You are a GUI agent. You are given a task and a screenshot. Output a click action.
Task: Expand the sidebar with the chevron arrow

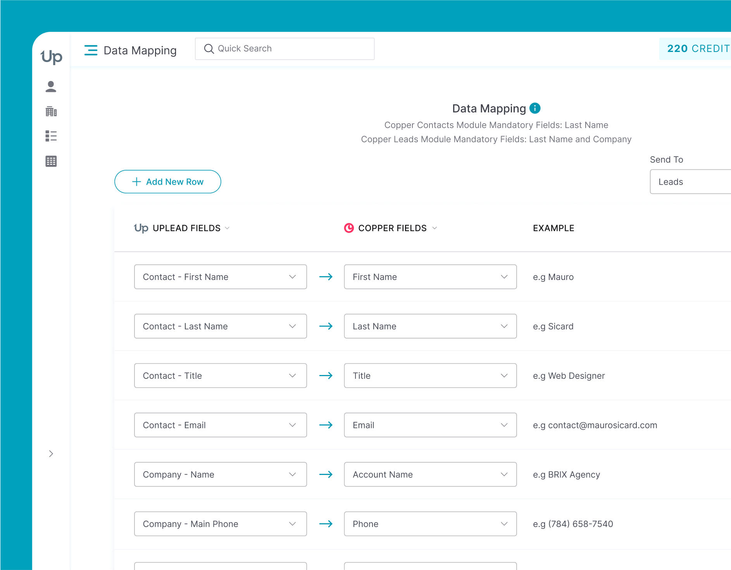coord(51,454)
